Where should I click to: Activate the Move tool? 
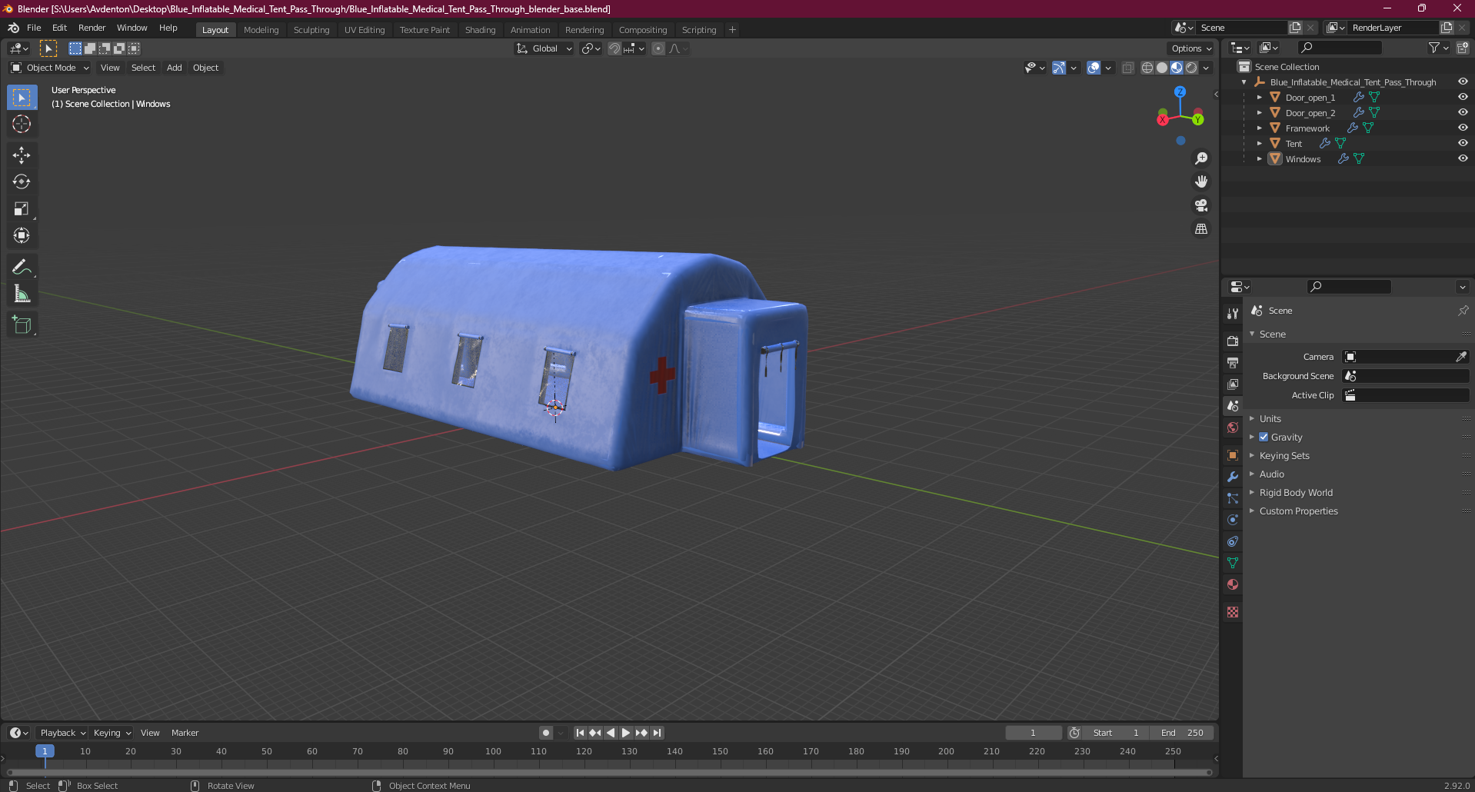pyautogui.click(x=22, y=155)
